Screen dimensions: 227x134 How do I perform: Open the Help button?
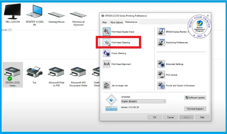[202, 117]
